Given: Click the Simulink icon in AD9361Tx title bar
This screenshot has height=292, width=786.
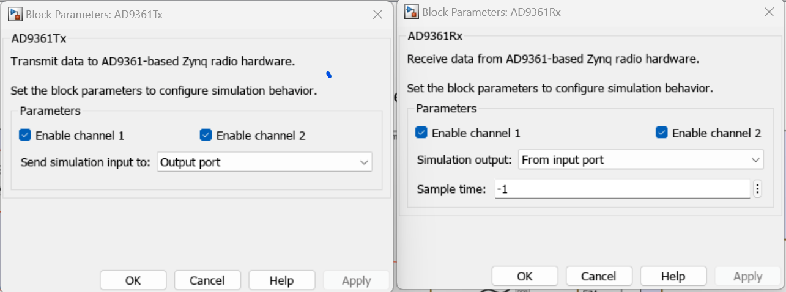Looking at the screenshot, I should click(15, 15).
